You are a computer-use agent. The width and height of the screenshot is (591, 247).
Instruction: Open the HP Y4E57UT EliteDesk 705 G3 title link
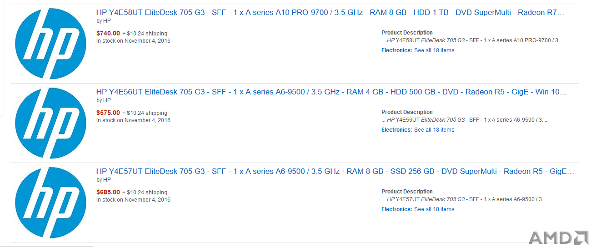[335, 172]
